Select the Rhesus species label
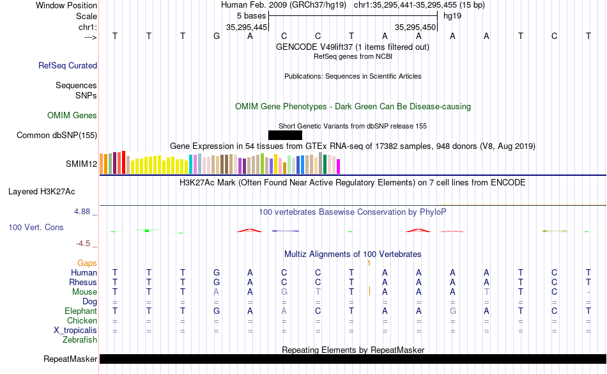 pyautogui.click(x=83, y=282)
